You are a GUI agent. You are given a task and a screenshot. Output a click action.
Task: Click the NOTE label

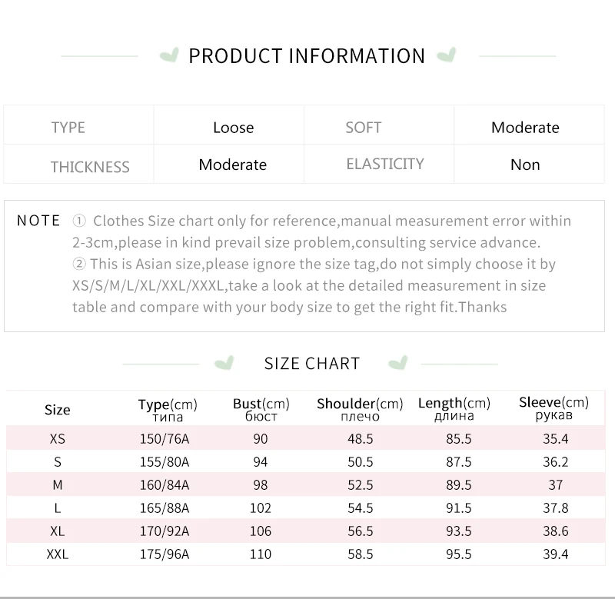38,221
